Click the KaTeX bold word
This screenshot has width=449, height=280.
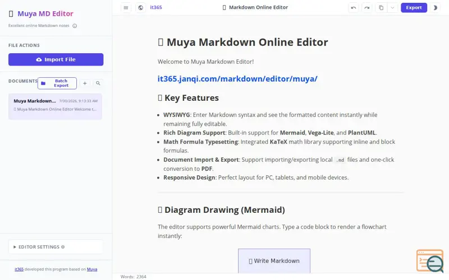click(278, 142)
